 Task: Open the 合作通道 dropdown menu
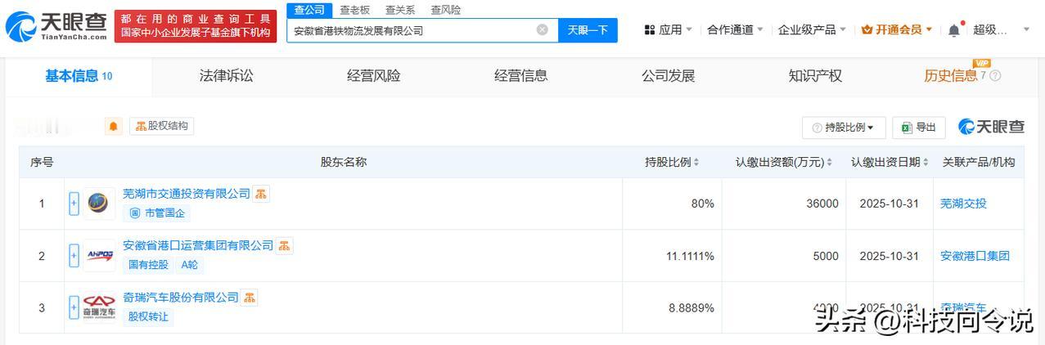(736, 30)
